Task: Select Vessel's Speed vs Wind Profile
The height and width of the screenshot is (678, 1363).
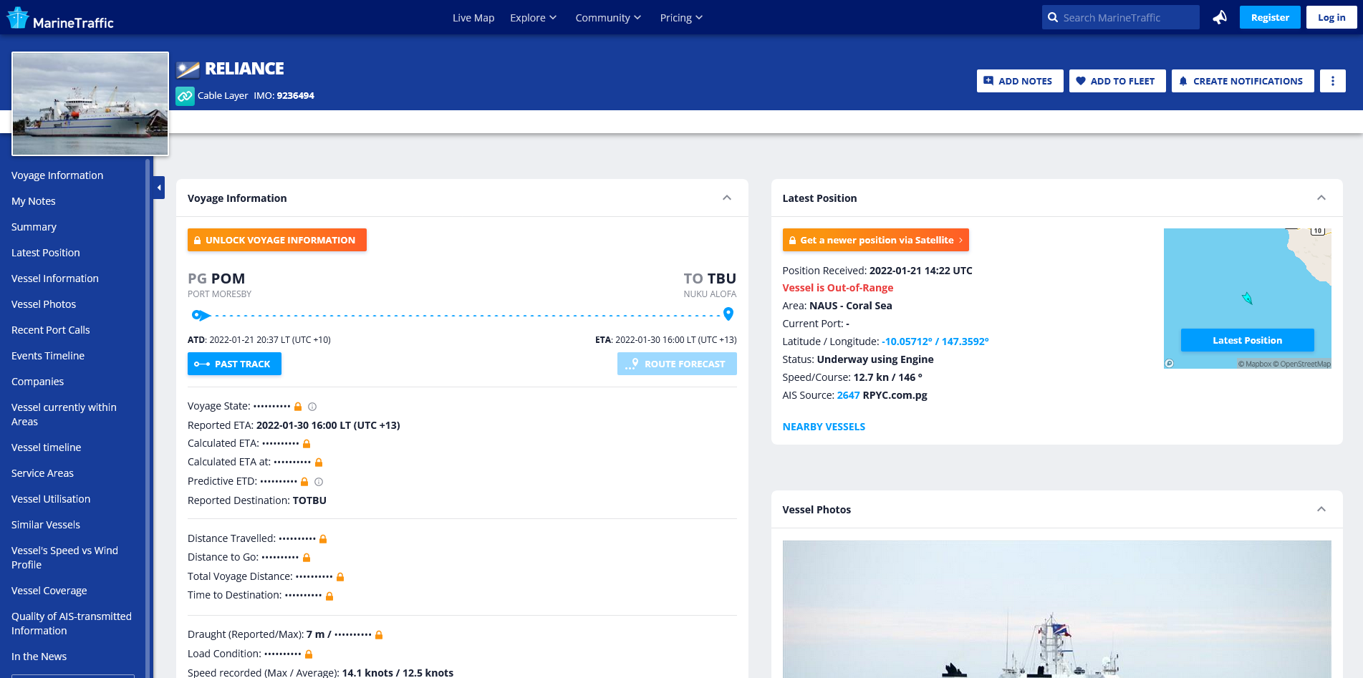Action: [x=64, y=558]
